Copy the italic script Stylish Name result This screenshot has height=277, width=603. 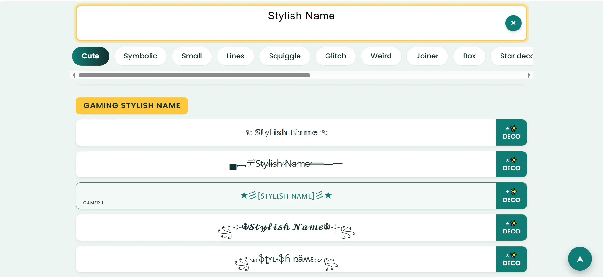(x=286, y=228)
